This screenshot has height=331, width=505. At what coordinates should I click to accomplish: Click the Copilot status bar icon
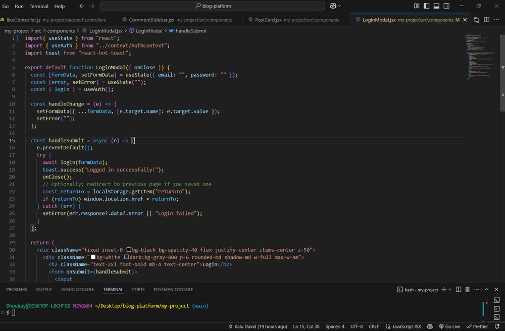(x=430, y=326)
